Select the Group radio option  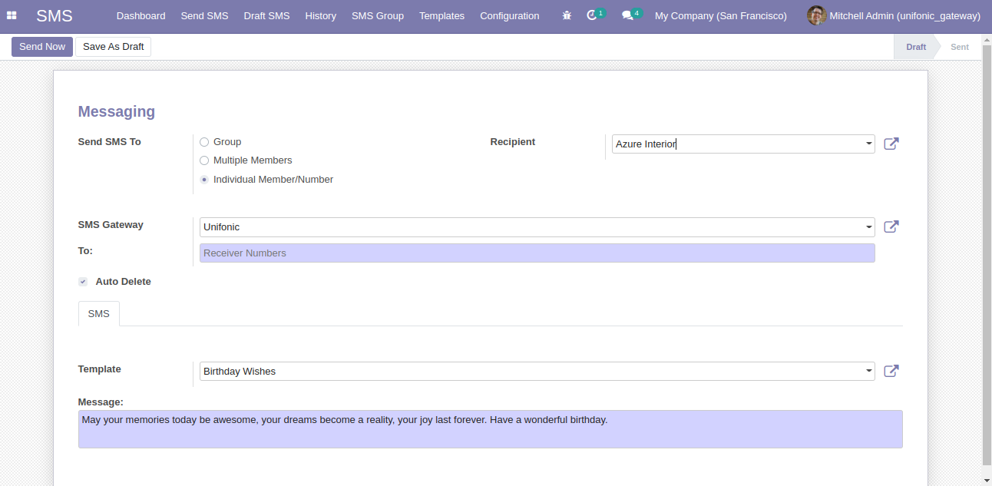204,142
